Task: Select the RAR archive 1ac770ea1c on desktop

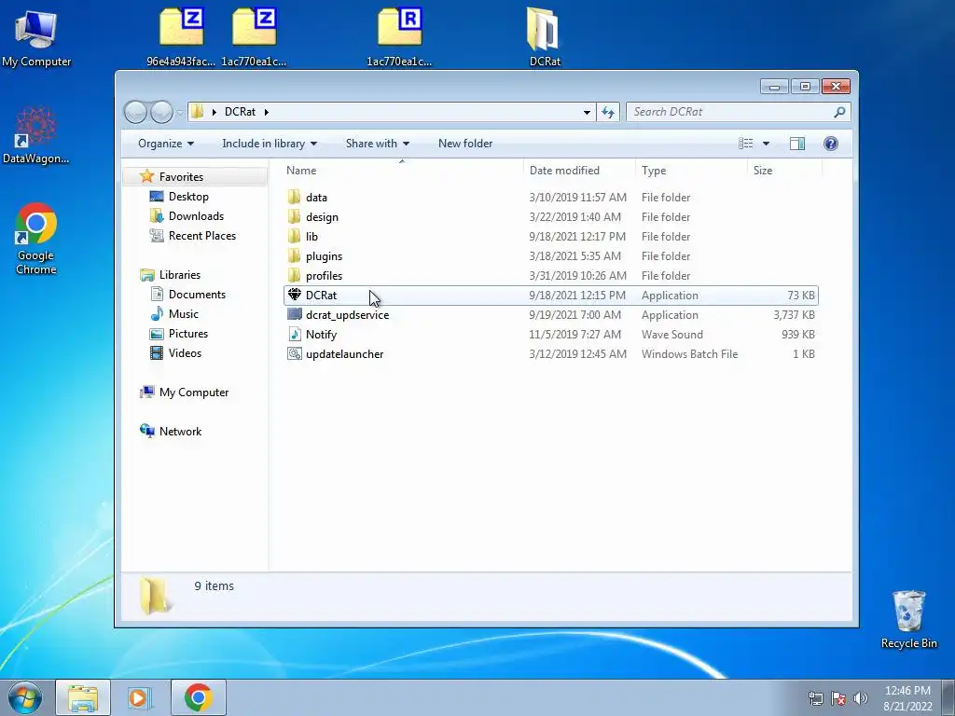Action: pos(399,36)
